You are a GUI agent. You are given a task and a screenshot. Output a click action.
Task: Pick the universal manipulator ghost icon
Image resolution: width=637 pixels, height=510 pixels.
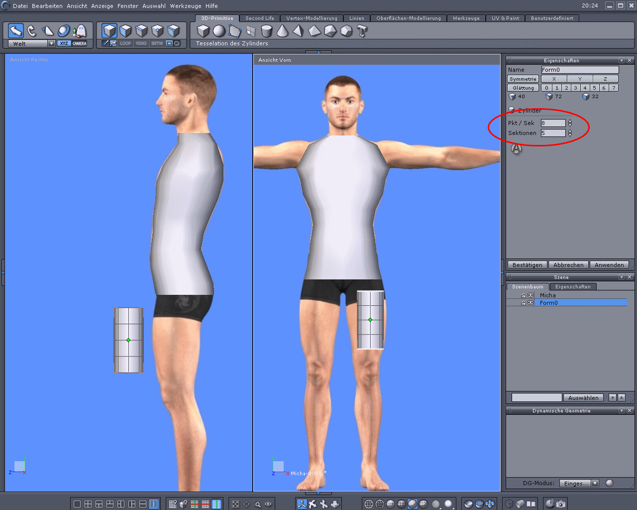(x=80, y=31)
